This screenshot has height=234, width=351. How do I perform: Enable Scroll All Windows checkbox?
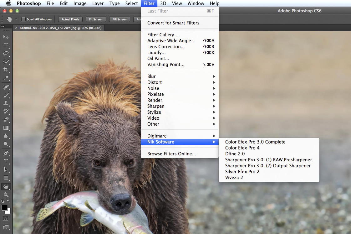[23, 19]
